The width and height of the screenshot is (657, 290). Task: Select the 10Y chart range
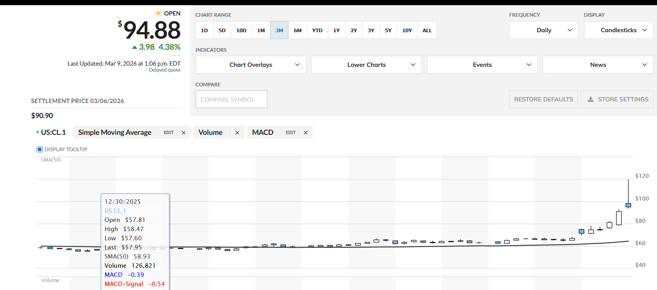(x=407, y=30)
